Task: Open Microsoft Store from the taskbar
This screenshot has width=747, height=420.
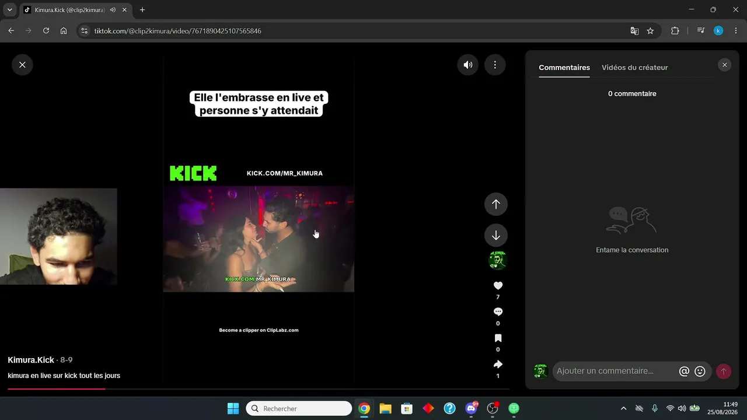Action: click(407, 408)
